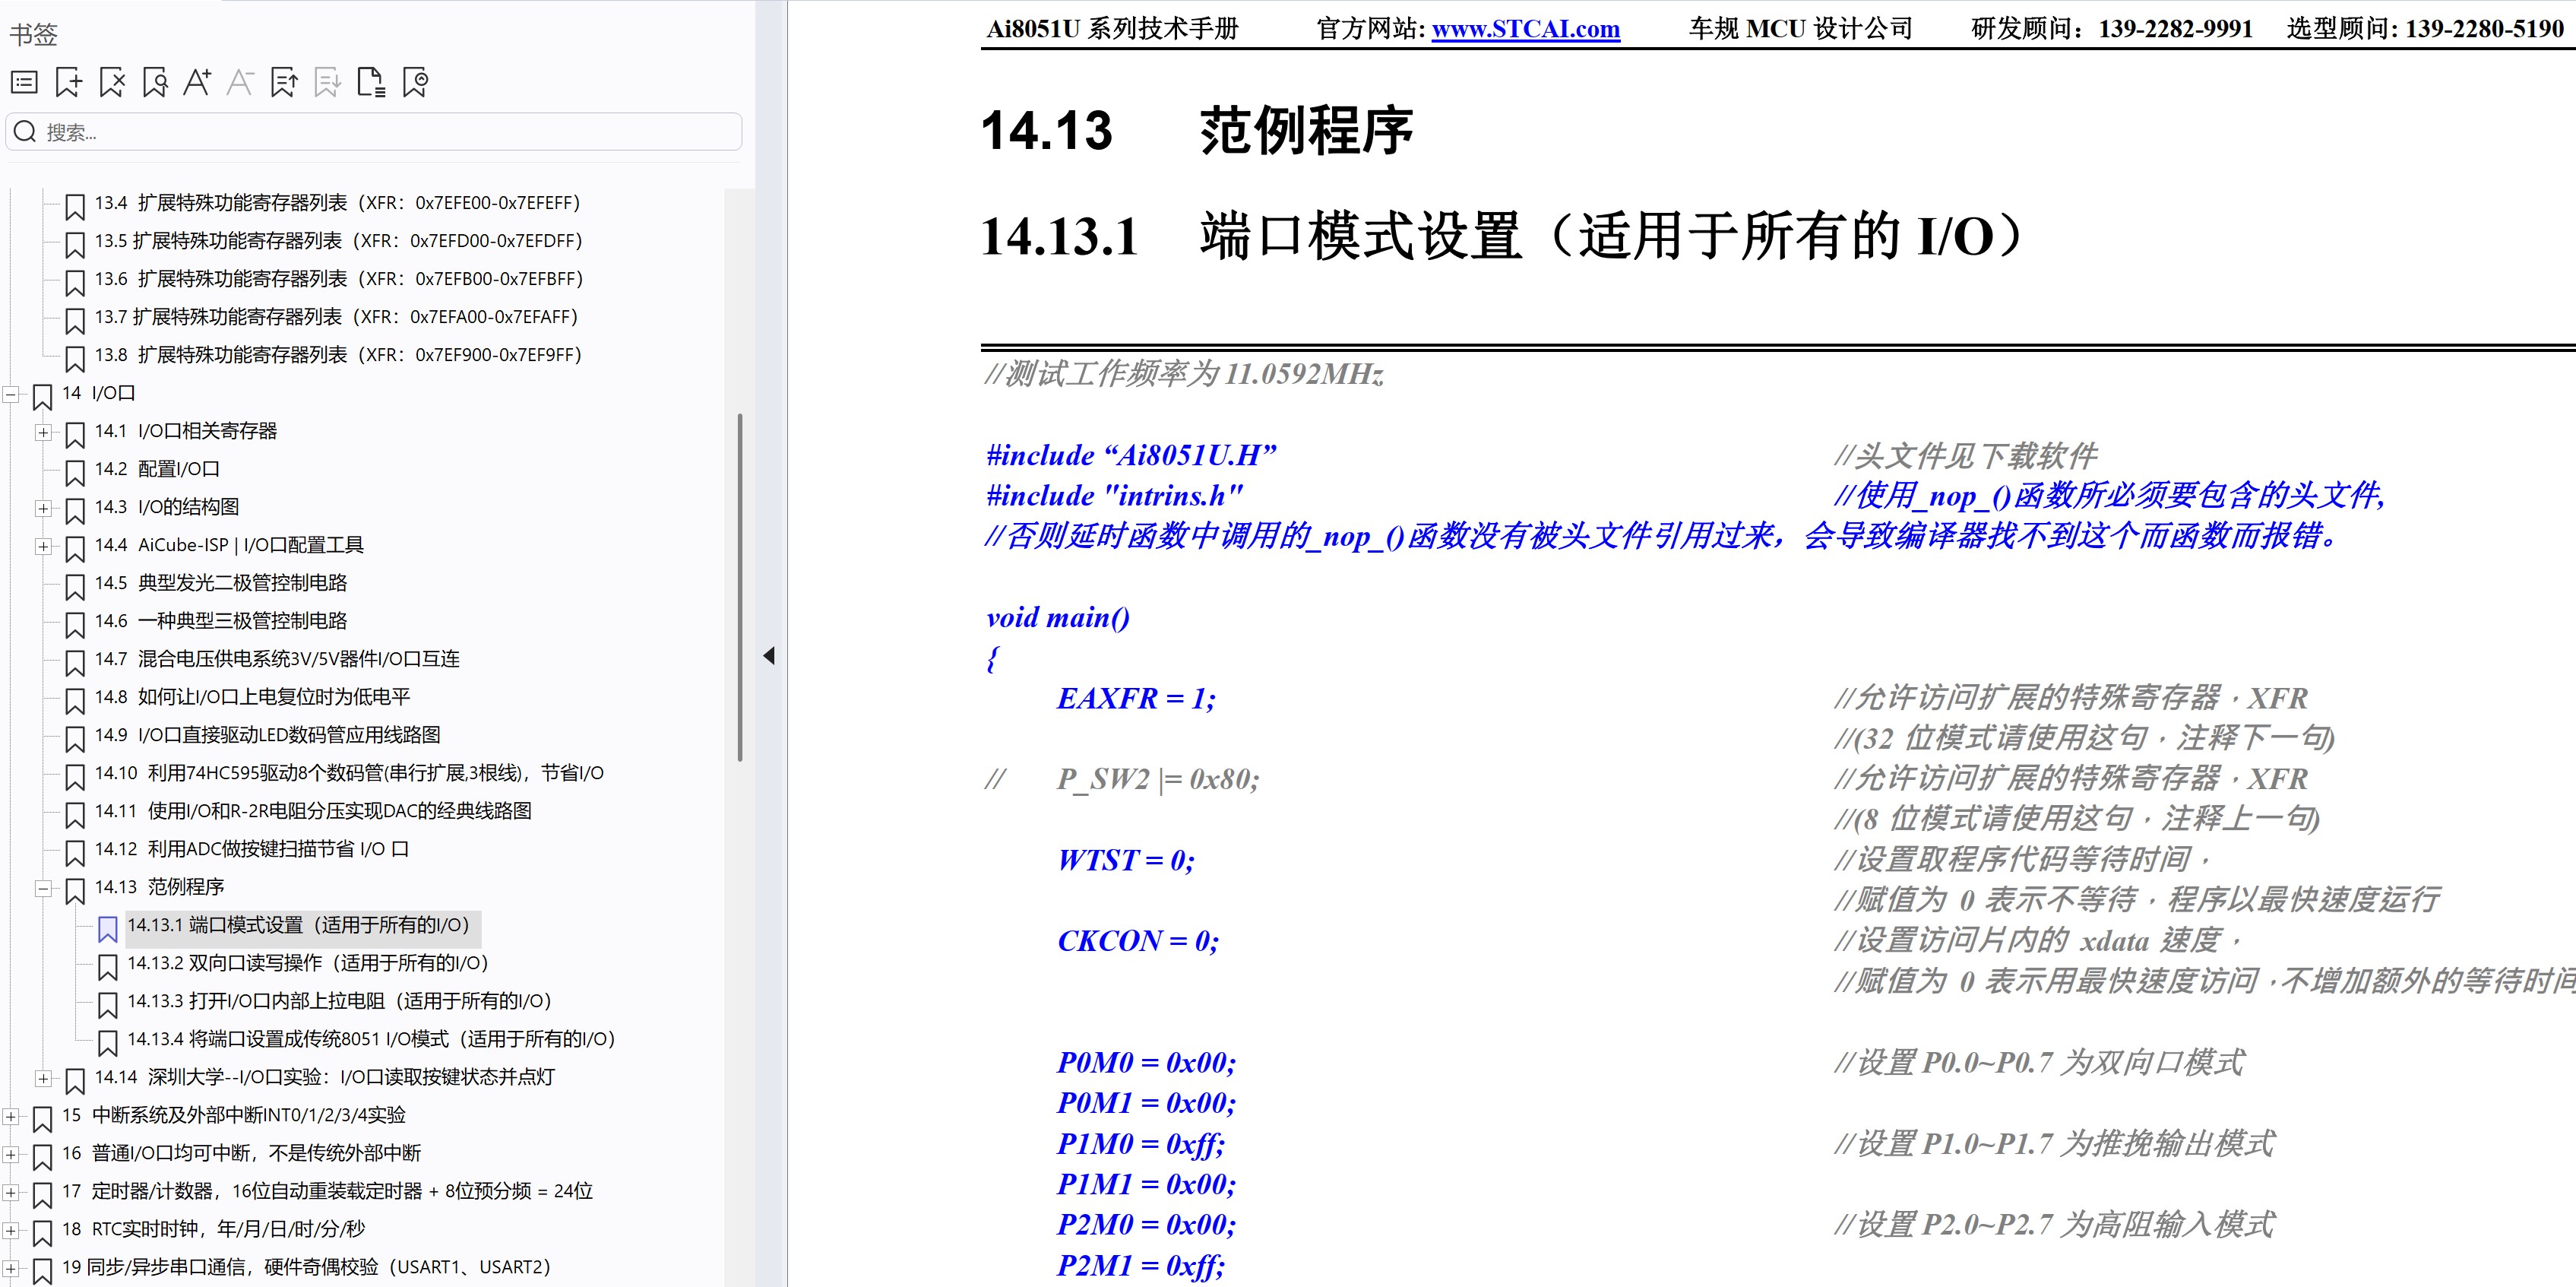The height and width of the screenshot is (1287, 2576).
Task: Delete the selected bookmark
Action: (110, 82)
